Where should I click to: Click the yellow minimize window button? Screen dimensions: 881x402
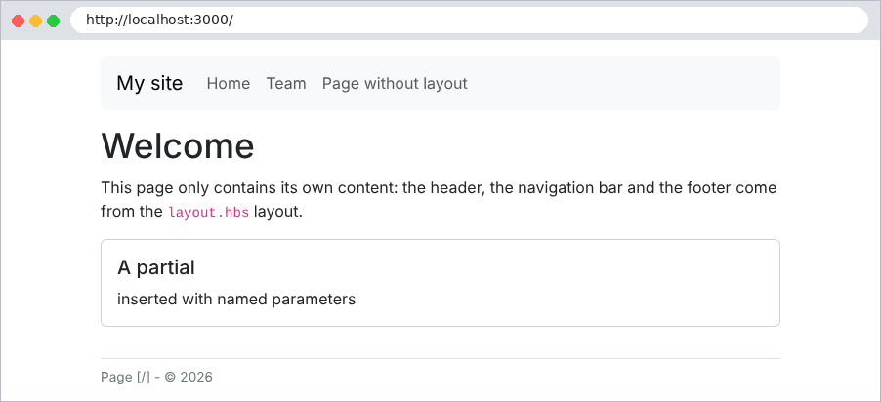35,21
